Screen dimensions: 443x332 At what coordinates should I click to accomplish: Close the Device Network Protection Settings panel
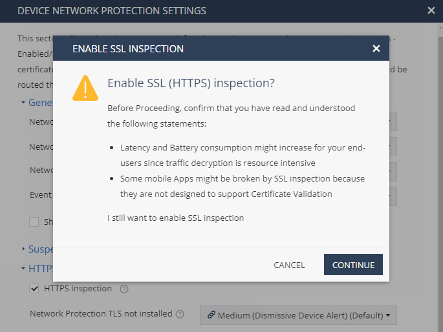point(431,10)
